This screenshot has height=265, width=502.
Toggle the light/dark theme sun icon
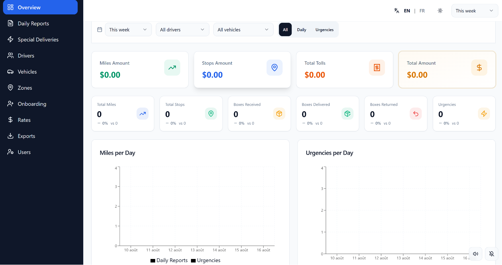coord(440,11)
